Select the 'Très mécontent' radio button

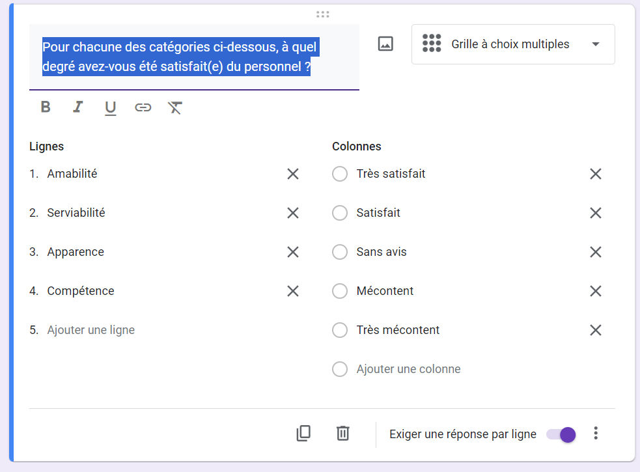click(340, 330)
